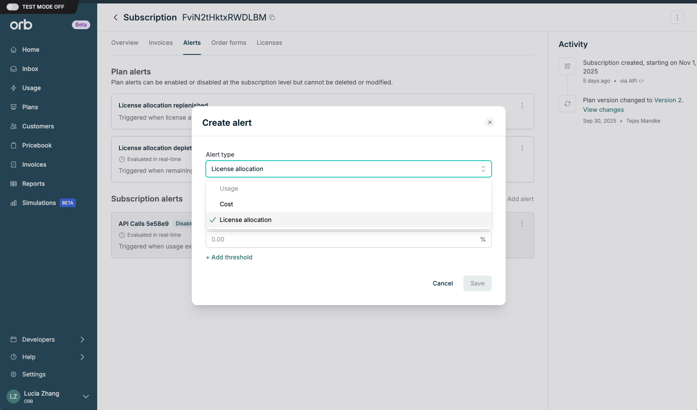This screenshot has width=697, height=410.
Task: Open the subscription page three-dot menu
Action: tap(677, 17)
